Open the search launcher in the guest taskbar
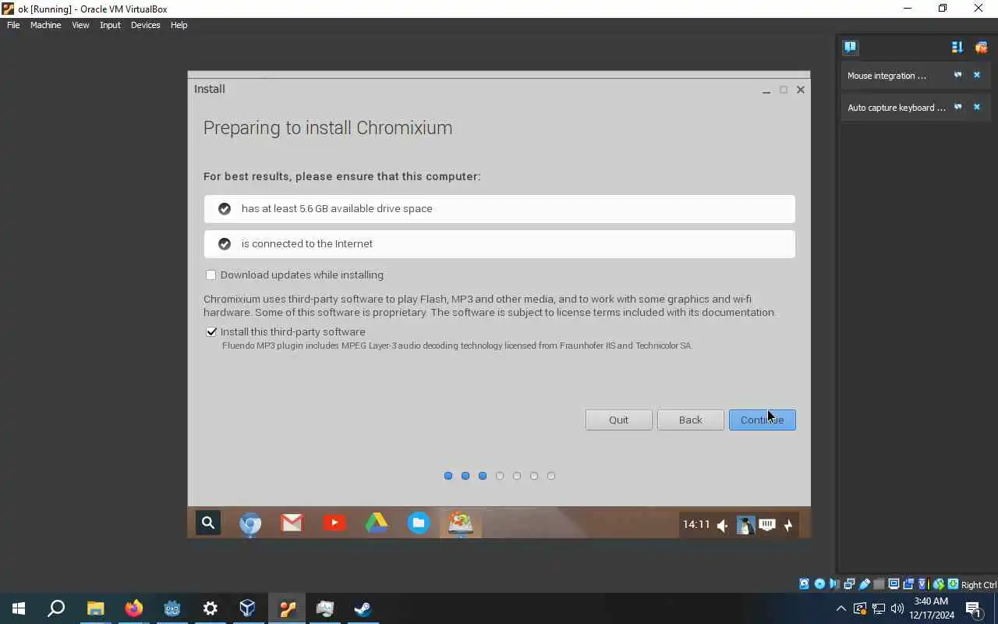This screenshot has width=998, height=624. click(208, 523)
